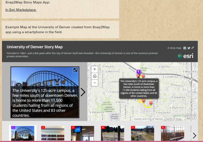The image size is (203, 142).
Task: Select red map marker 22
Action: point(143,76)
